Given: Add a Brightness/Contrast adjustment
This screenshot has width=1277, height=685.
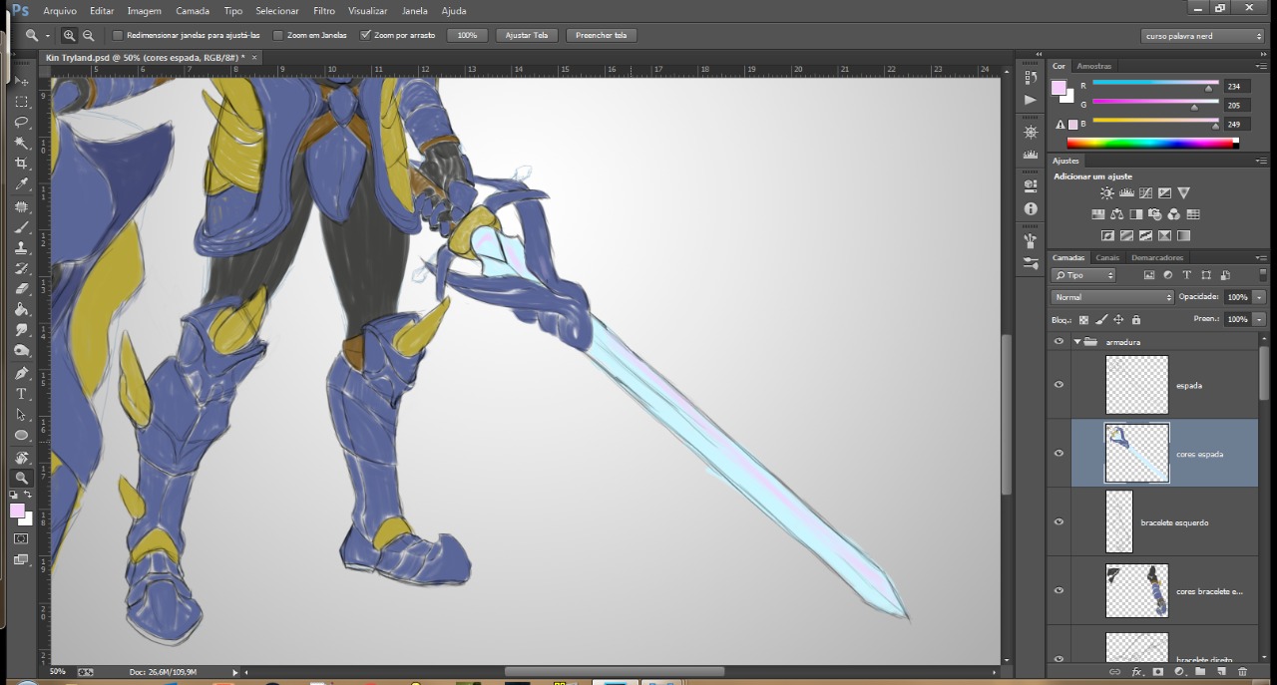Looking at the screenshot, I should (x=1106, y=193).
